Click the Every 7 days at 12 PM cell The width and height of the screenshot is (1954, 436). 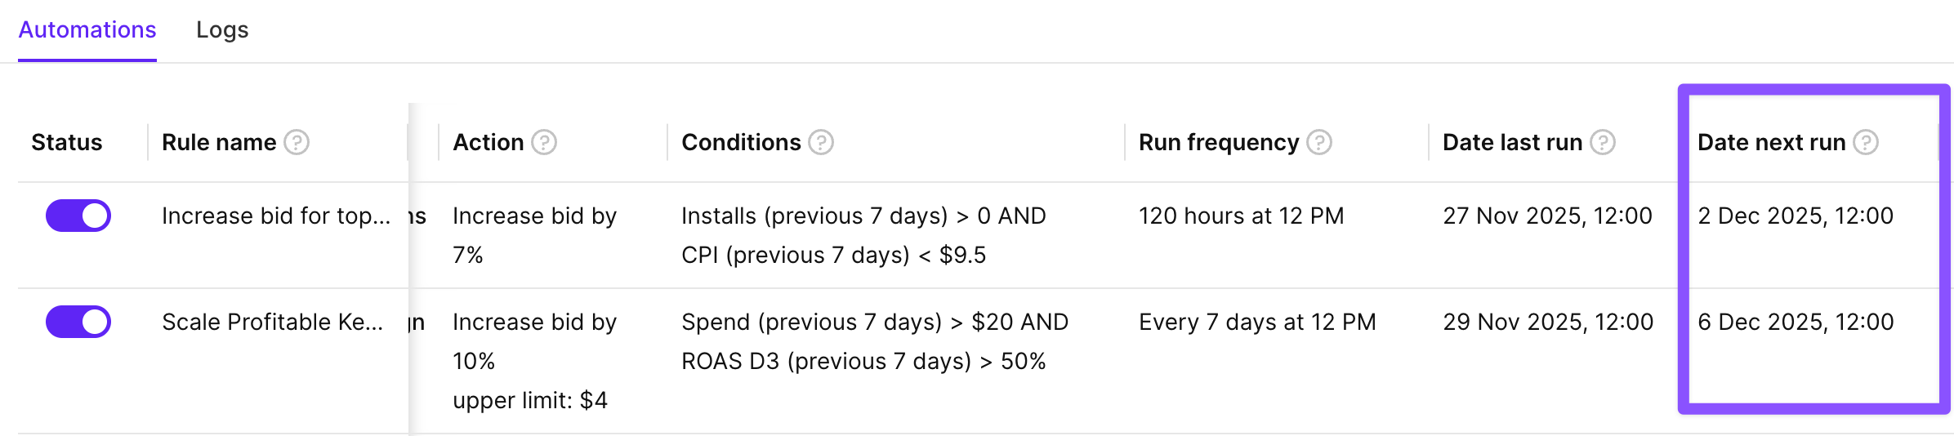click(1257, 323)
